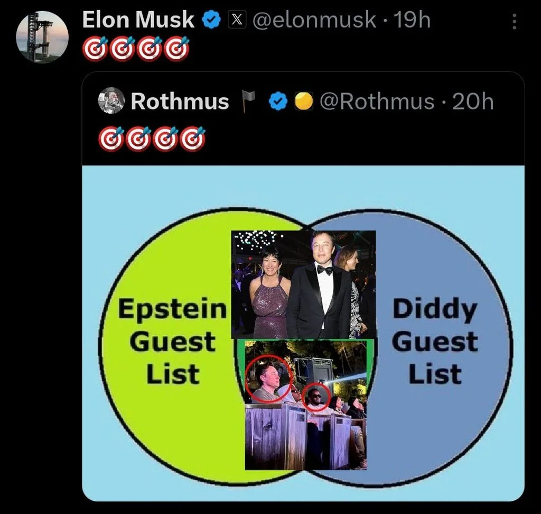The height and width of the screenshot is (514, 541).
Task: Open the Rothmus profile avatar
Action: pos(111,100)
